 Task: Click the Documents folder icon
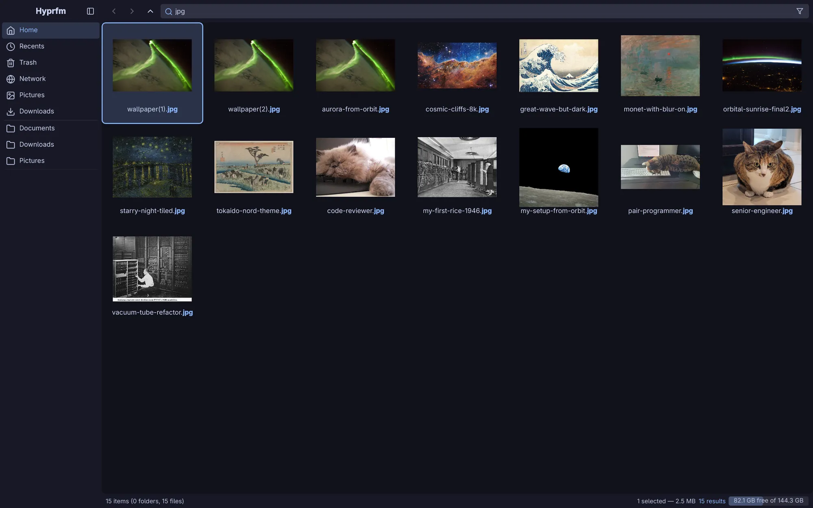click(11, 128)
